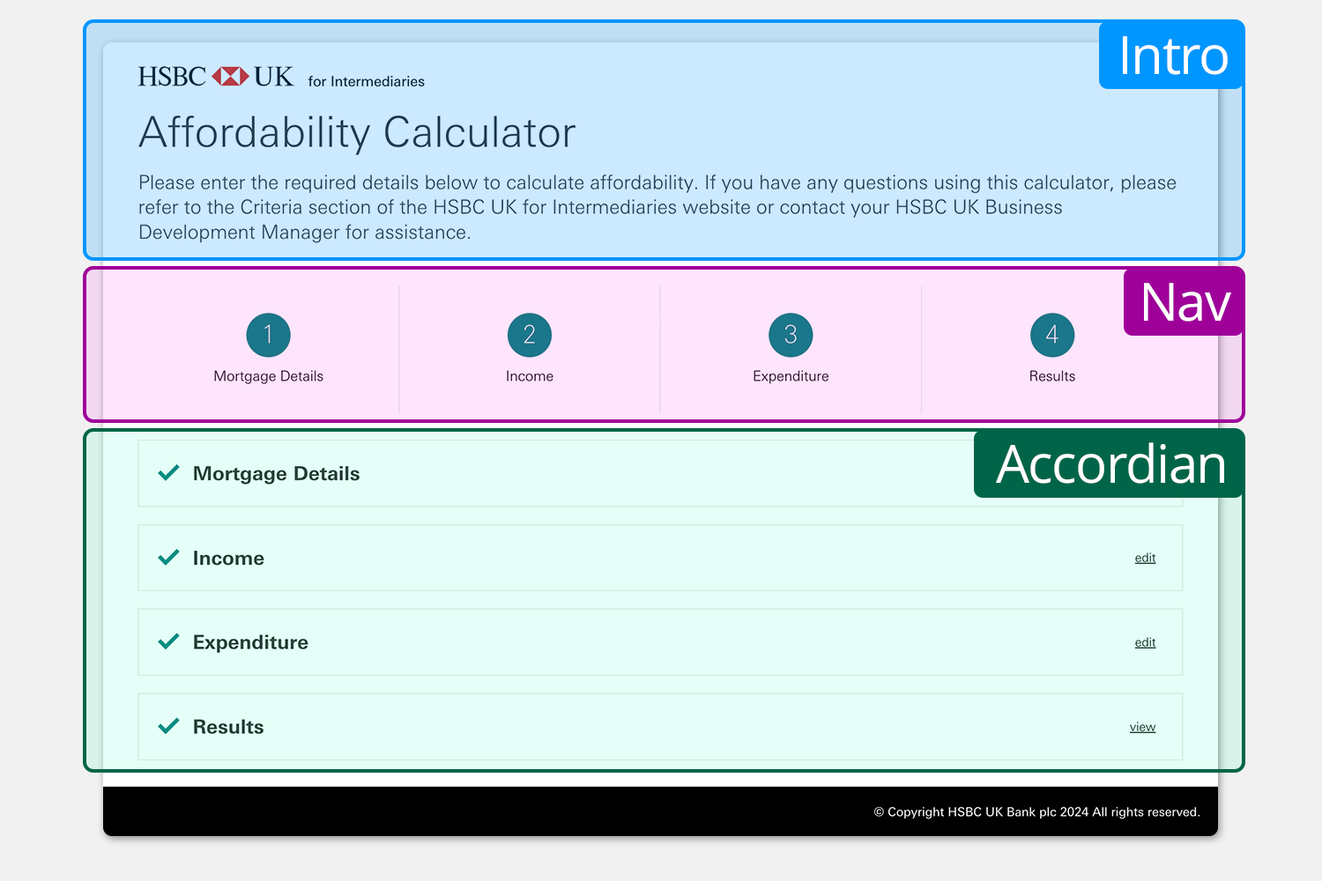
Task: Select step 2 circle for Income
Action: (x=530, y=335)
